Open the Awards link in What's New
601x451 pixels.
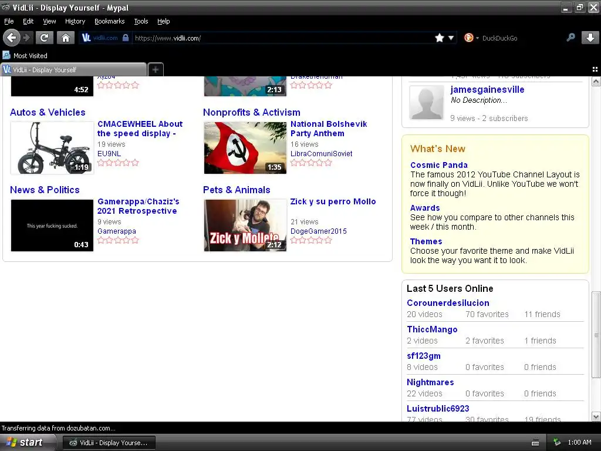(425, 208)
